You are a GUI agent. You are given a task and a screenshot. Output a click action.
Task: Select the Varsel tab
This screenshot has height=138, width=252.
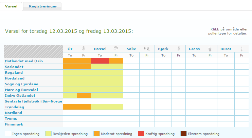[x=11, y=6]
